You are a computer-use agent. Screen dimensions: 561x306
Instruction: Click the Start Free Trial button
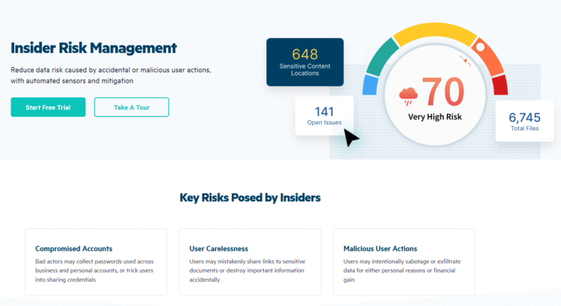48,107
